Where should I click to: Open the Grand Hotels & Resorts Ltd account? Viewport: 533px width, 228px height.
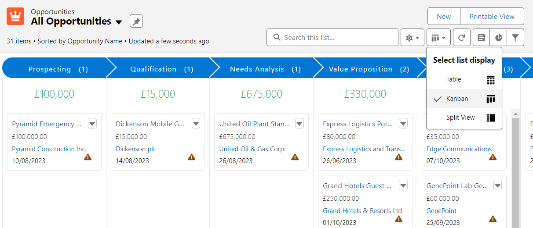tap(362, 211)
